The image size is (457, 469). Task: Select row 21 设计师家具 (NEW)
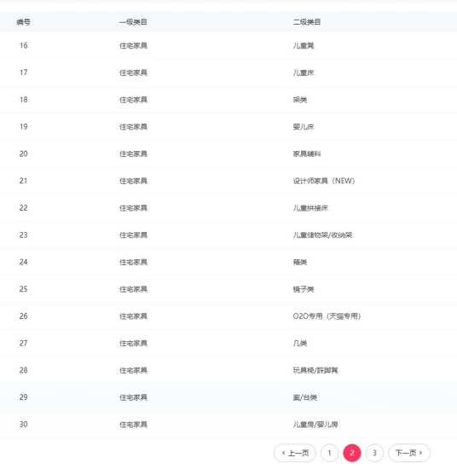pos(228,181)
